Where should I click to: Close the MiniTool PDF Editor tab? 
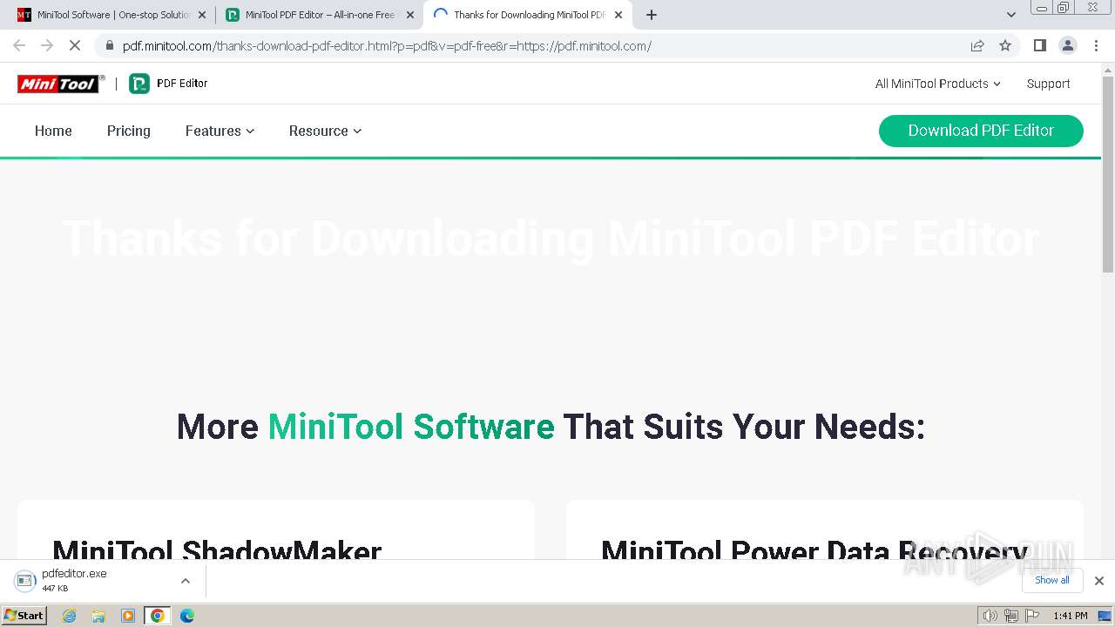click(410, 15)
